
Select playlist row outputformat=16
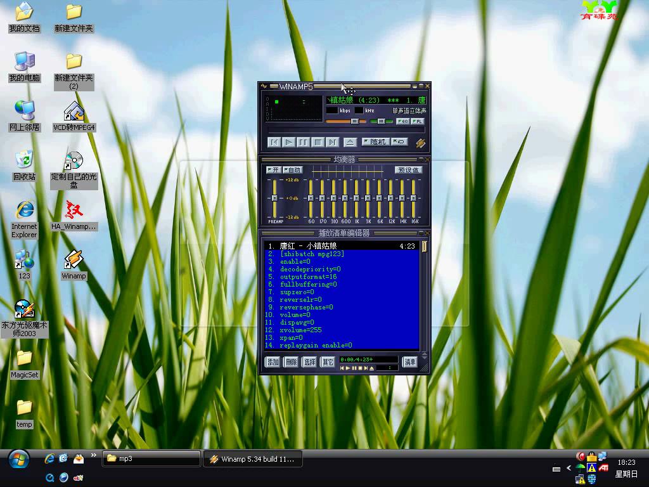click(342, 276)
